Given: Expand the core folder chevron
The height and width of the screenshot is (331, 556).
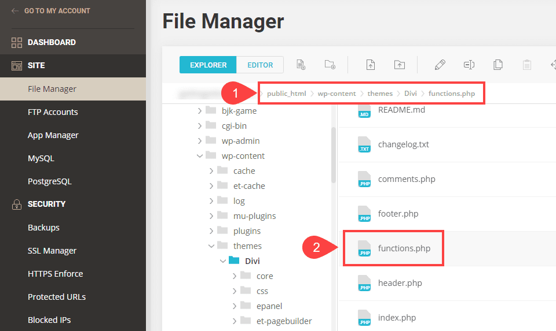Looking at the screenshot, I should (x=235, y=276).
